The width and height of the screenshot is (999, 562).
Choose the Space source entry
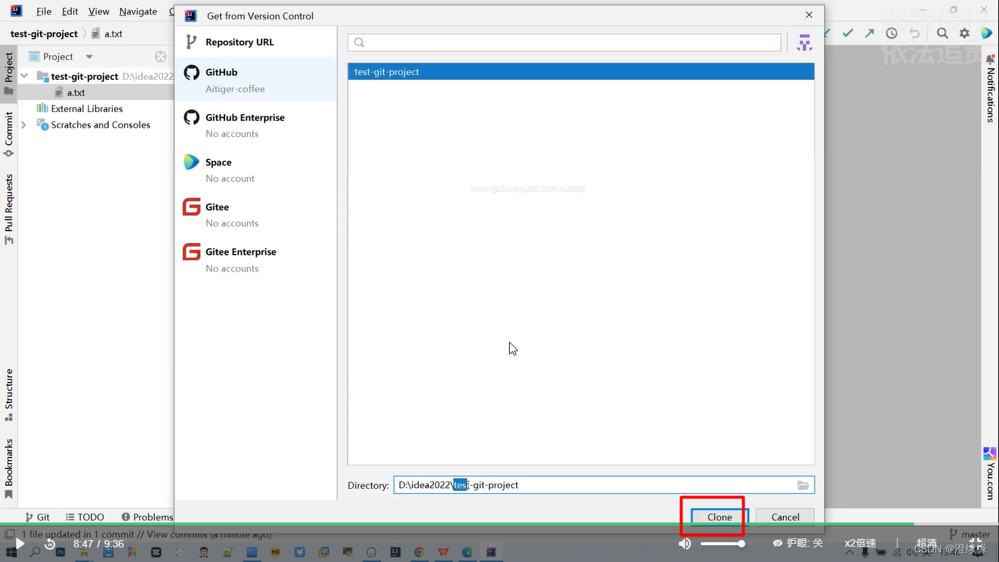[255, 170]
